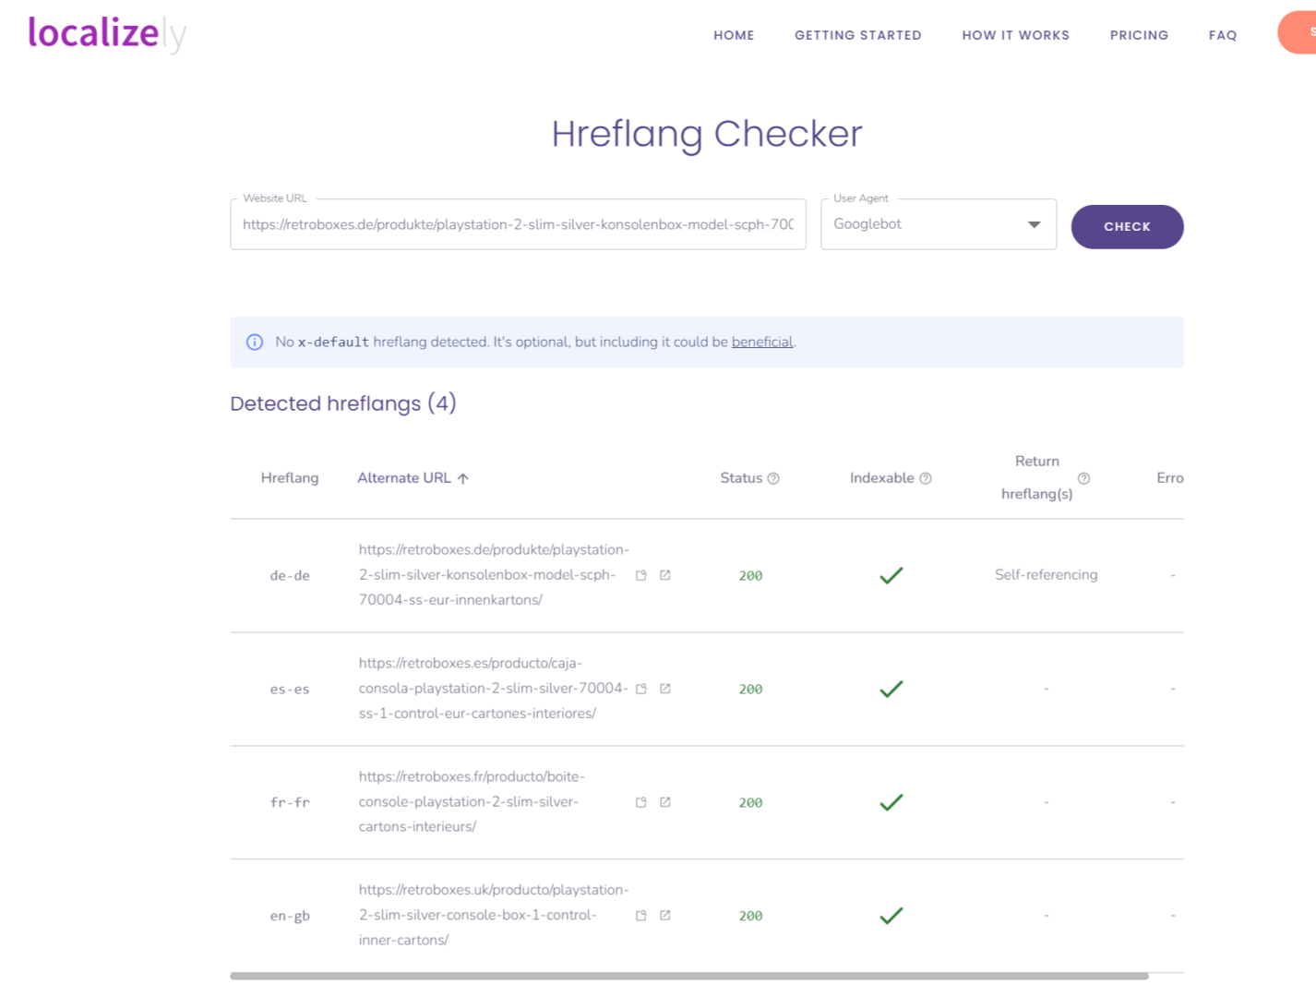Copy the es-es alternate URL

coord(641,689)
